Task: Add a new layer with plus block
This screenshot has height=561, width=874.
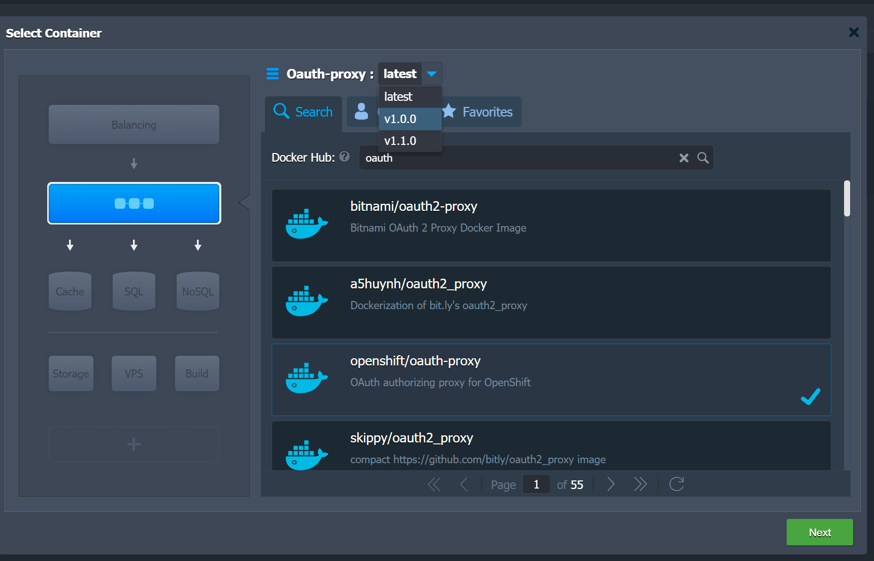Action: point(134,444)
